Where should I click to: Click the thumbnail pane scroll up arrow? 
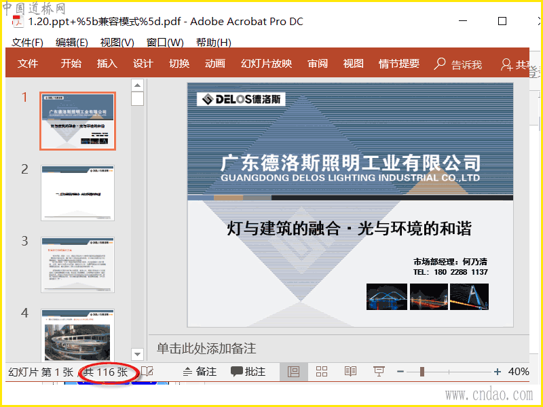[138, 85]
